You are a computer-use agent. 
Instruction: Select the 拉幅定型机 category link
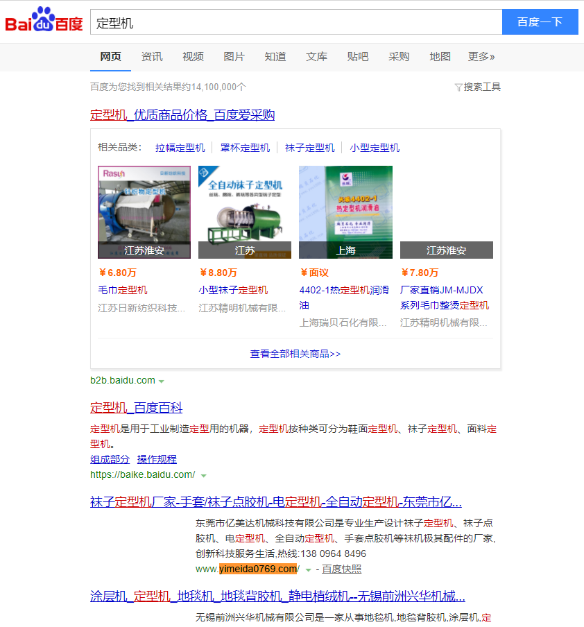pos(180,148)
